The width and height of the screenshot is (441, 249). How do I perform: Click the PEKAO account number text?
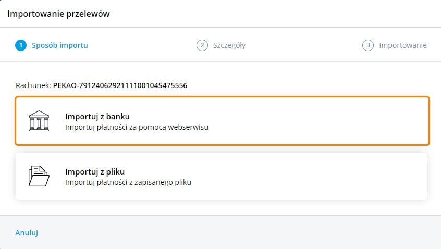pyautogui.click(x=120, y=85)
